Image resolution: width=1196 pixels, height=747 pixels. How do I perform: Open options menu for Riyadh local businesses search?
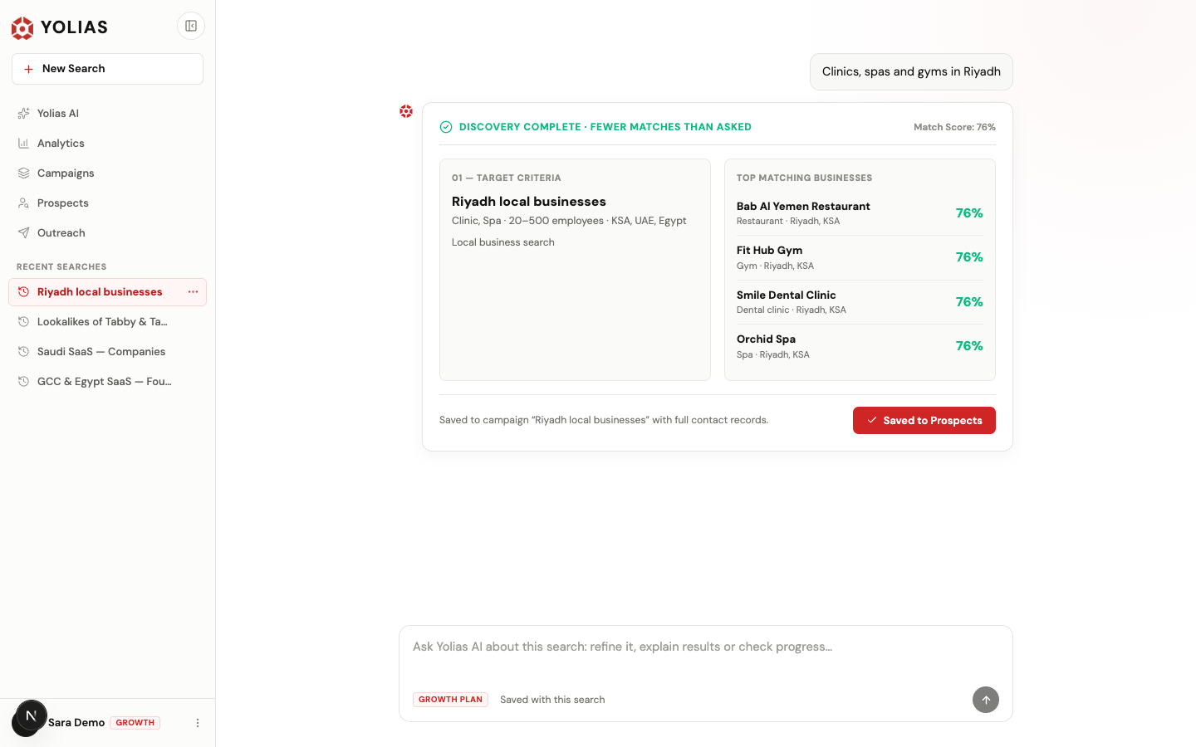193,292
